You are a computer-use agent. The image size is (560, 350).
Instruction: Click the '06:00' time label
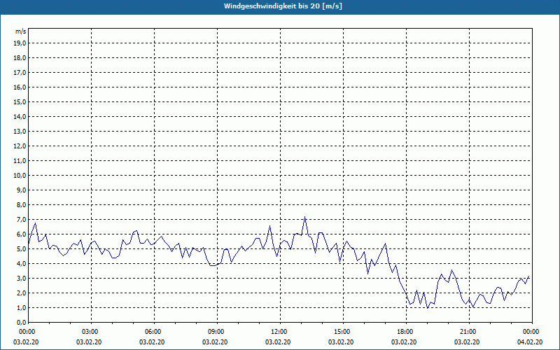[154, 332]
